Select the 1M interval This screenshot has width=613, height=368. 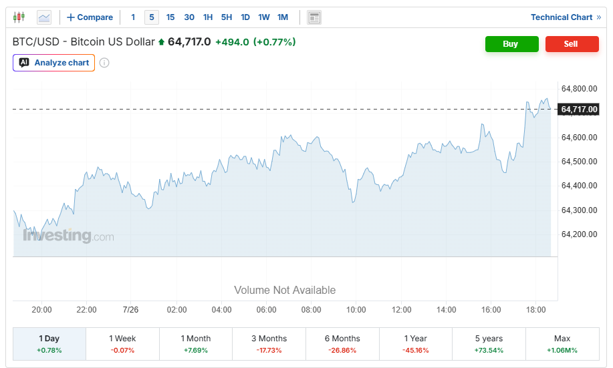[x=283, y=17]
